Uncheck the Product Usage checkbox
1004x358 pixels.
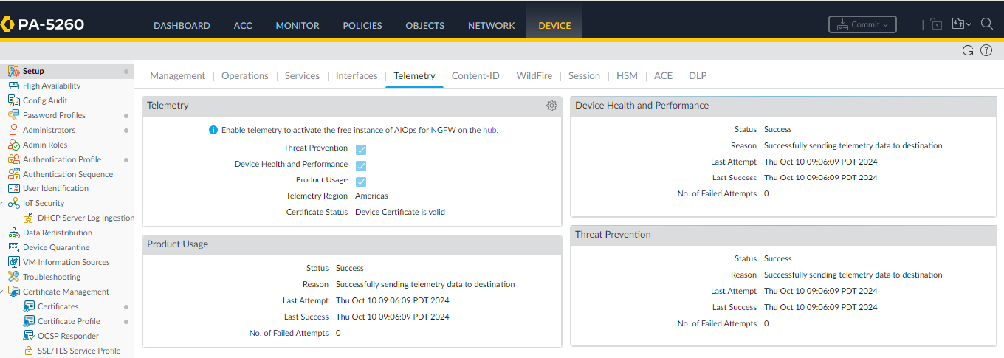point(361,182)
